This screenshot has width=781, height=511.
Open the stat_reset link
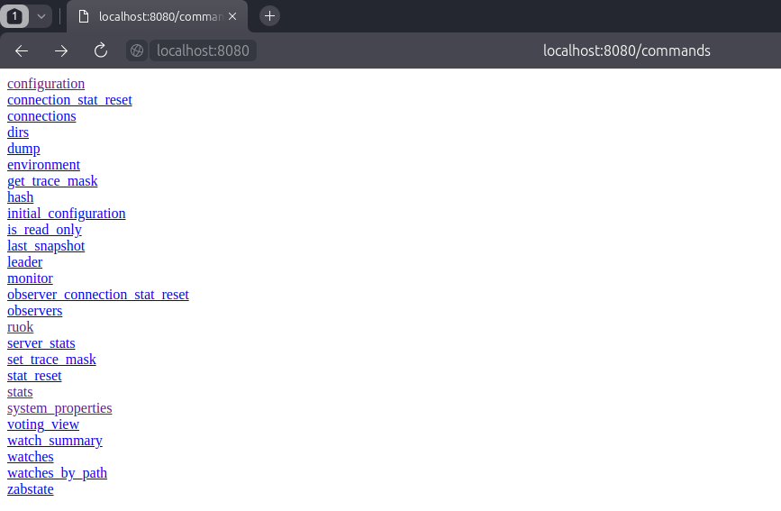pos(34,376)
